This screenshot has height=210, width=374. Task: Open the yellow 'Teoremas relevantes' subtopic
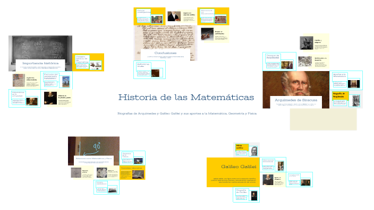coord(132,172)
